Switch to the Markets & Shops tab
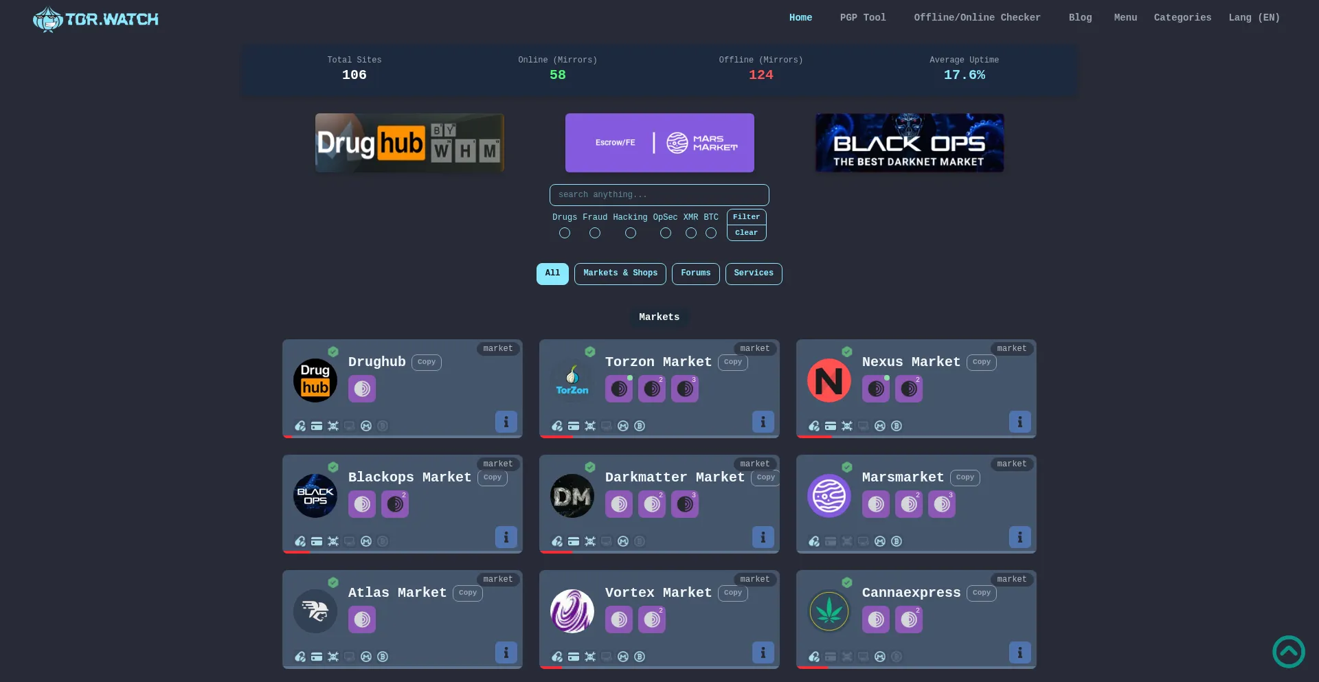The height and width of the screenshot is (682, 1319). coord(620,273)
